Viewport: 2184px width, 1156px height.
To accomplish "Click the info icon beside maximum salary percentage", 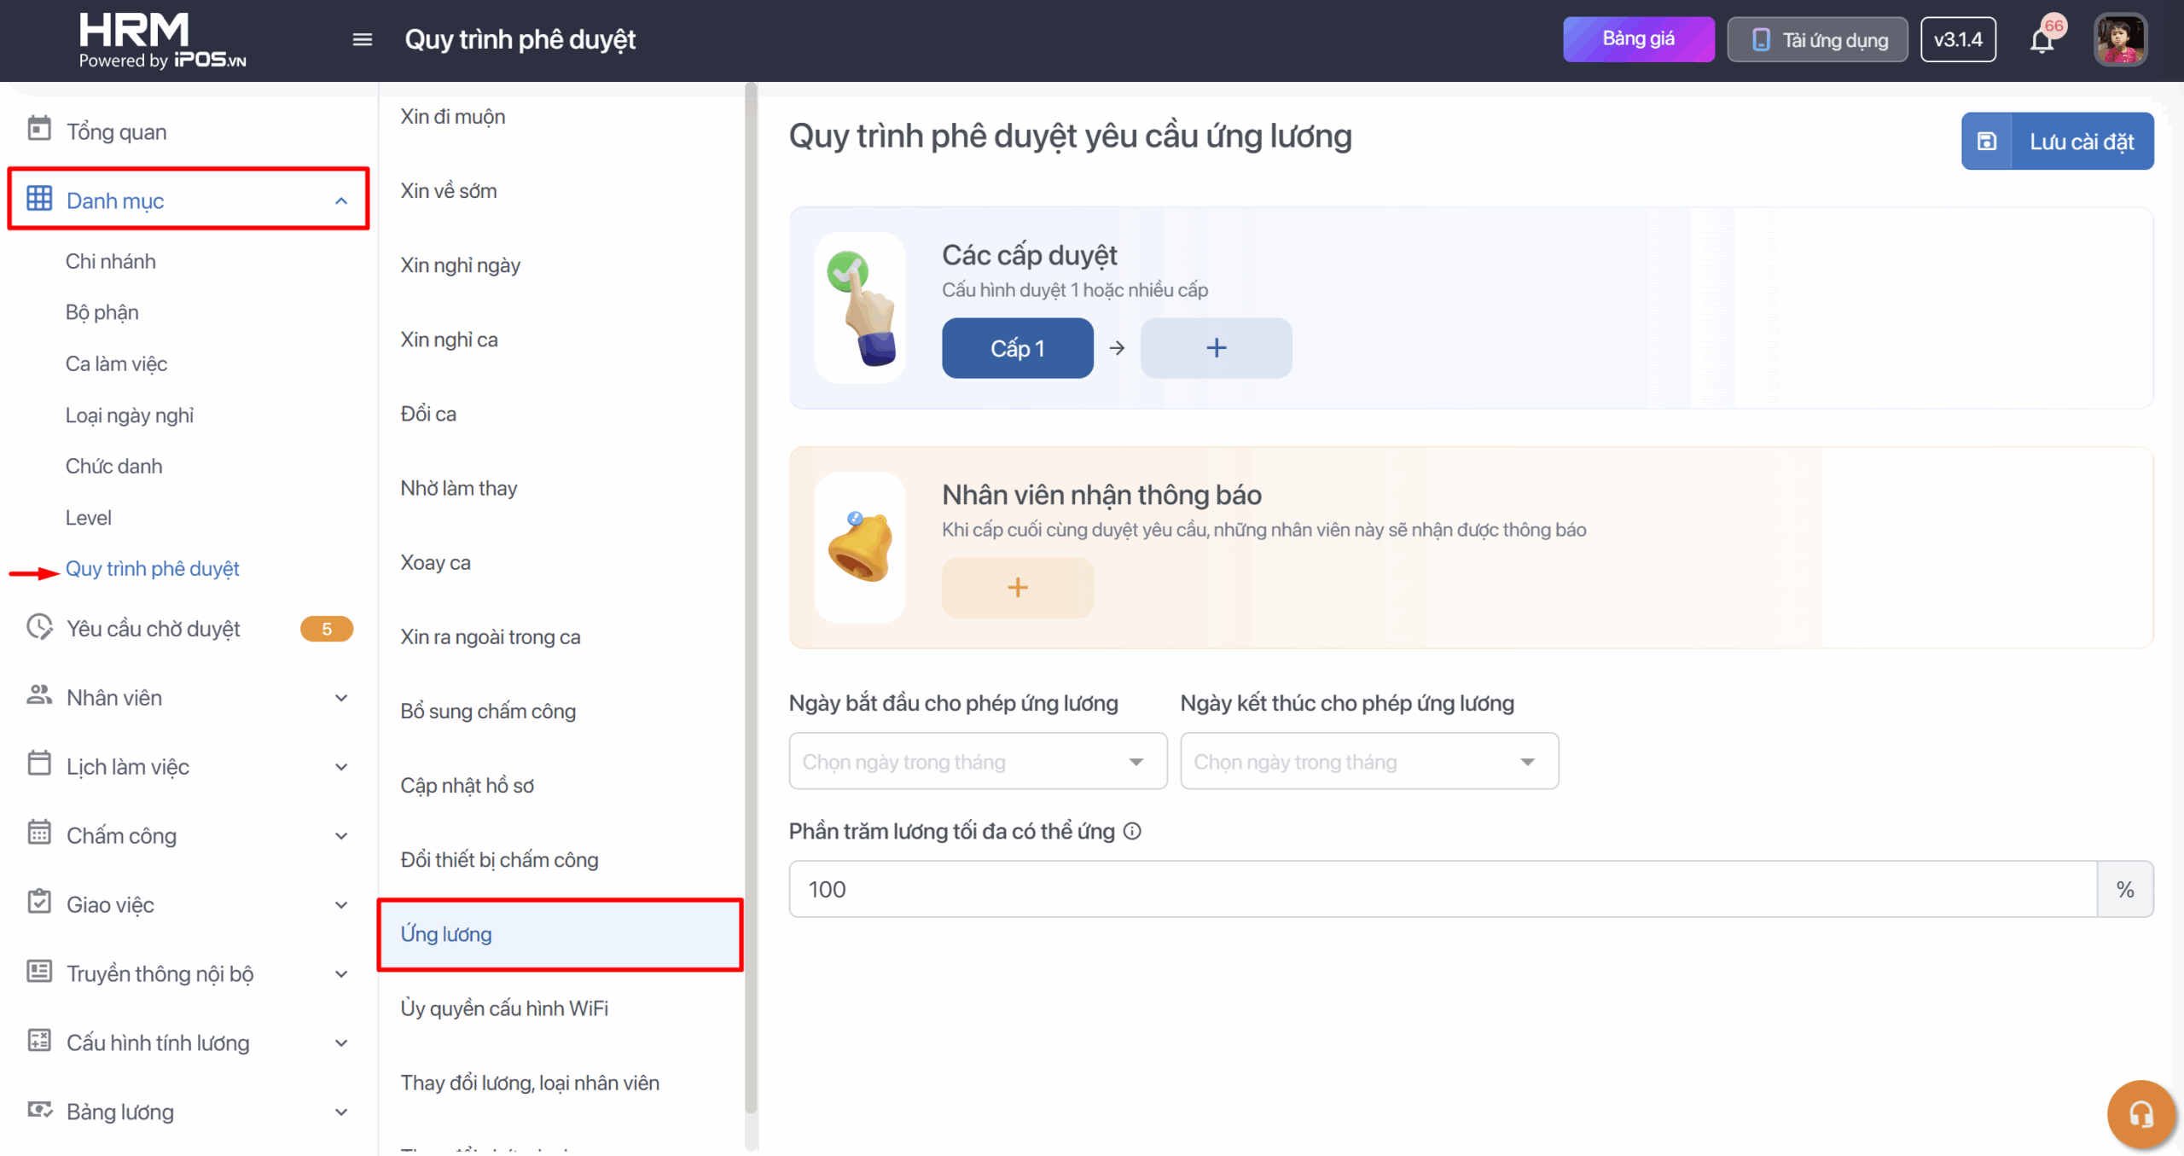I will tap(1132, 831).
